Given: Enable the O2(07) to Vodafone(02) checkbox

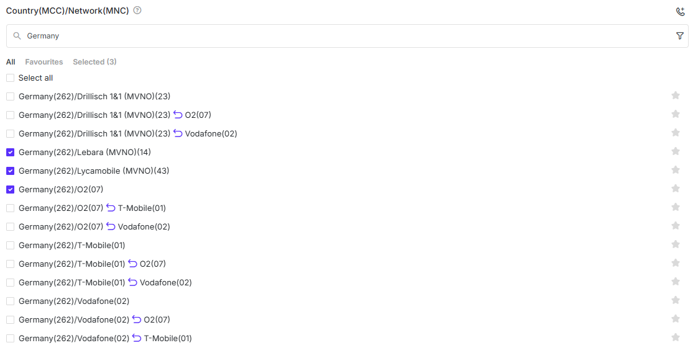Looking at the screenshot, I should [x=10, y=227].
